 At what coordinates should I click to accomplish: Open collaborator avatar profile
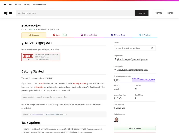(x=116, y=120)
